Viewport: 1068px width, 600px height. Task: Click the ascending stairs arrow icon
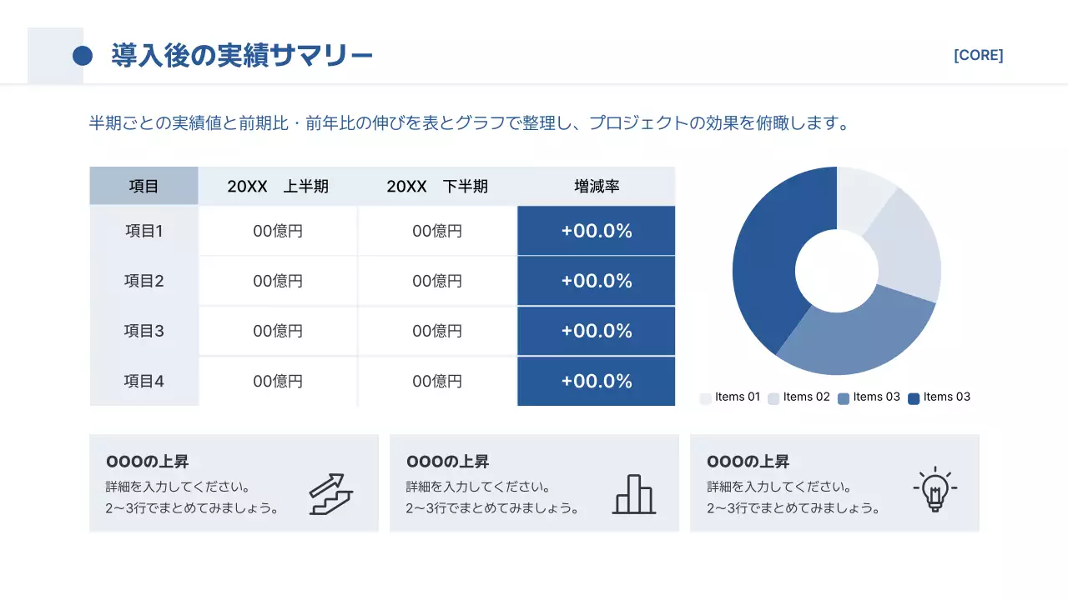(x=331, y=493)
